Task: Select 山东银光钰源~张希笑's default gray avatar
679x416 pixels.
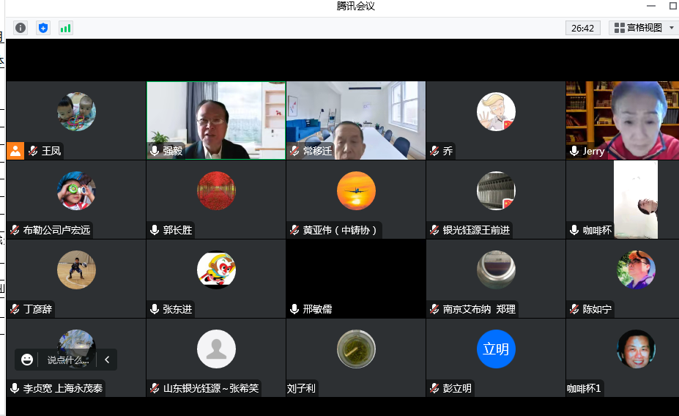Action: [x=216, y=349]
